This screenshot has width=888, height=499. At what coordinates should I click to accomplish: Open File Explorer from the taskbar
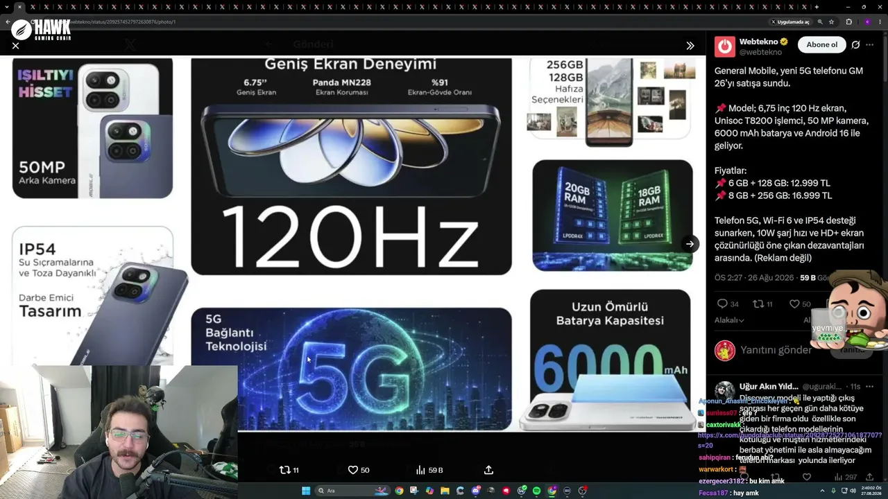point(445,491)
